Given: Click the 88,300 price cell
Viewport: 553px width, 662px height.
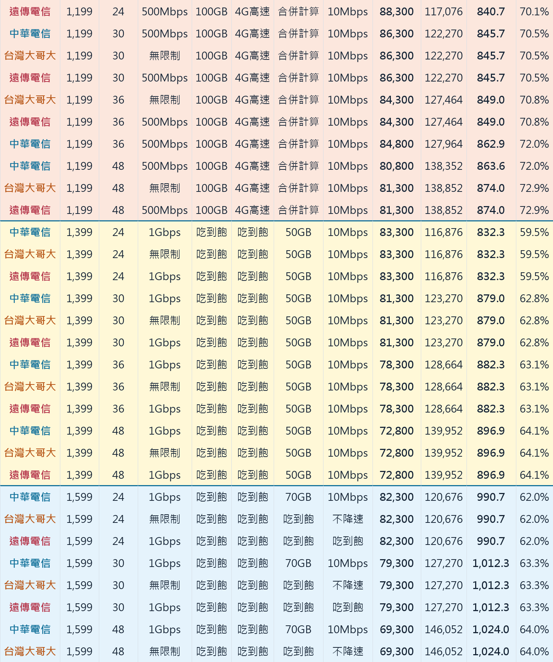Looking at the screenshot, I should pos(396,12).
